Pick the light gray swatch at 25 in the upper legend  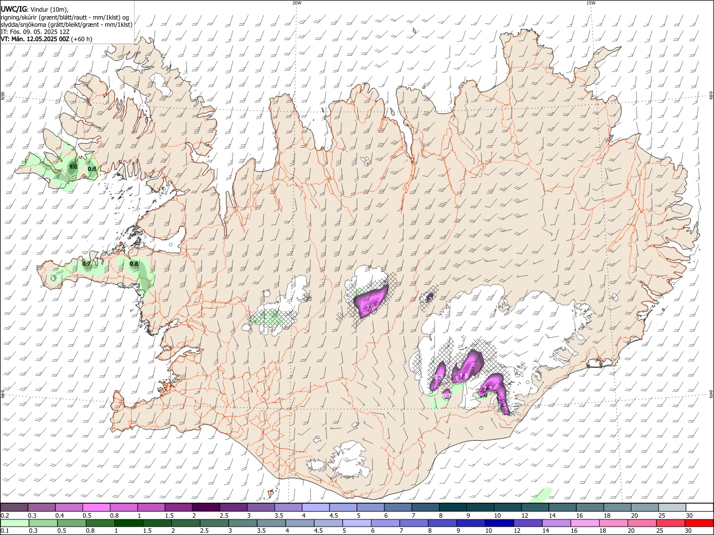coord(672,507)
